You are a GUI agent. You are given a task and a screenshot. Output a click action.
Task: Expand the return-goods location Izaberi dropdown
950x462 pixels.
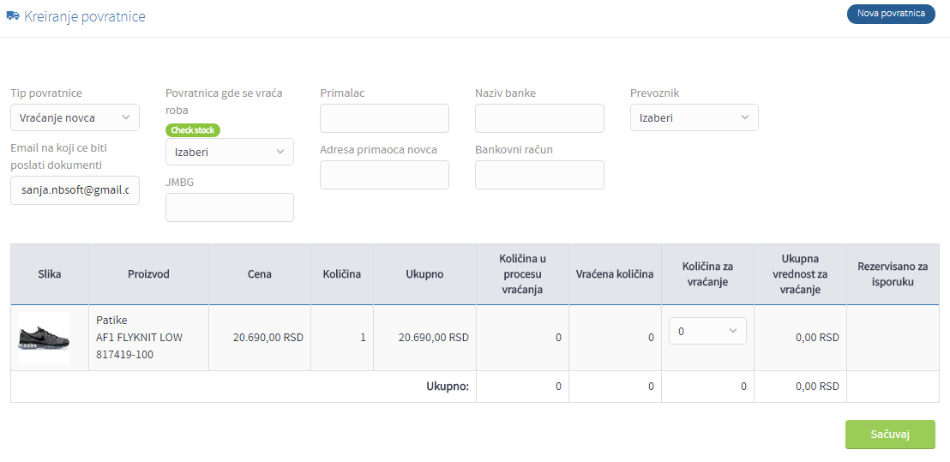click(230, 152)
